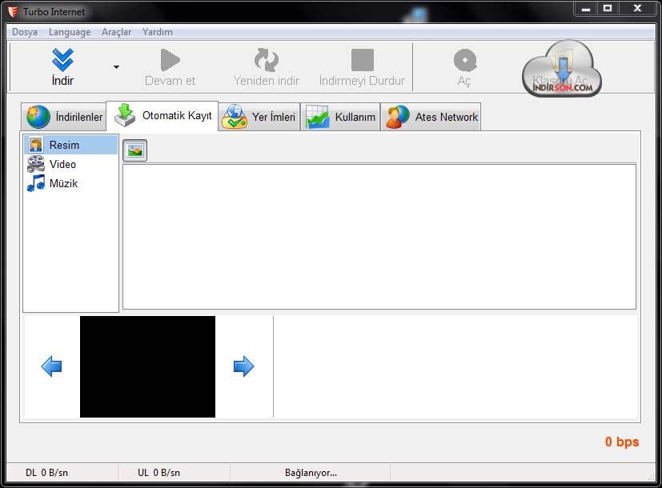Viewport: 662px width, 488px height.
Task: Open the Yardım menu
Action: 158,32
